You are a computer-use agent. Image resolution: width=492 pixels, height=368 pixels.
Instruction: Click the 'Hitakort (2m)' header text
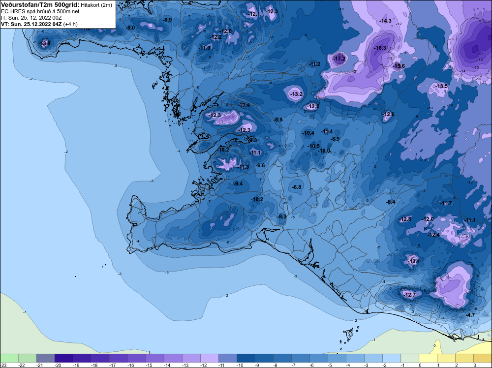point(96,5)
